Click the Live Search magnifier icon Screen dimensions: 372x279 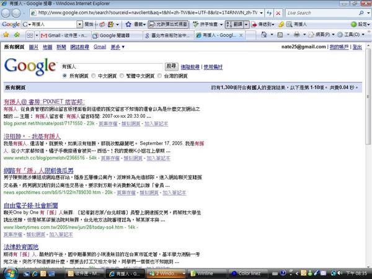(x=361, y=13)
